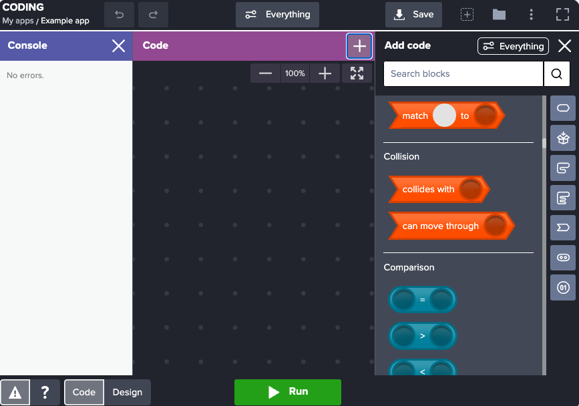The width and height of the screenshot is (579, 406).
Task: Open the Everything filter in the top bar
Action: pos(277,14)
